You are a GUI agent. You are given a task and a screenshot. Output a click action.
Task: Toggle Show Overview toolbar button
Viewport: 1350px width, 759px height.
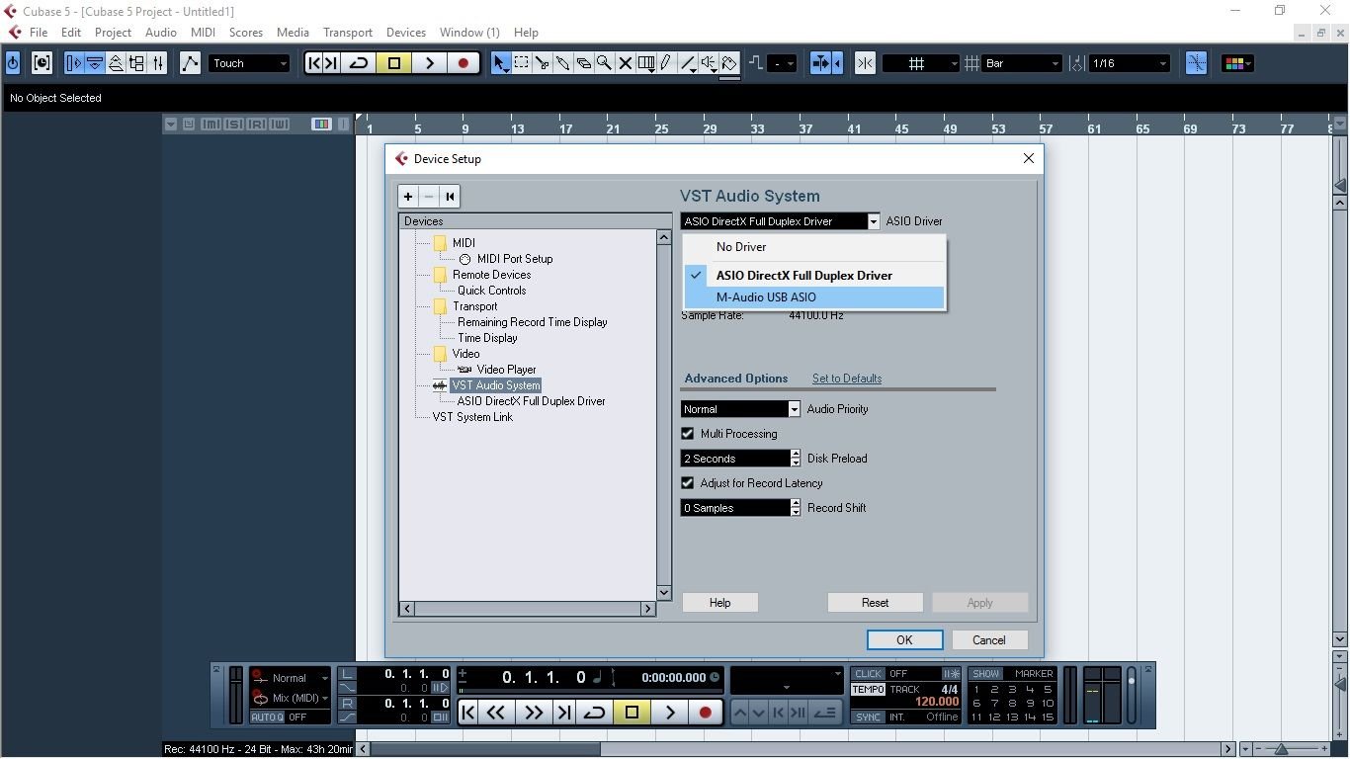click(116, 63)
